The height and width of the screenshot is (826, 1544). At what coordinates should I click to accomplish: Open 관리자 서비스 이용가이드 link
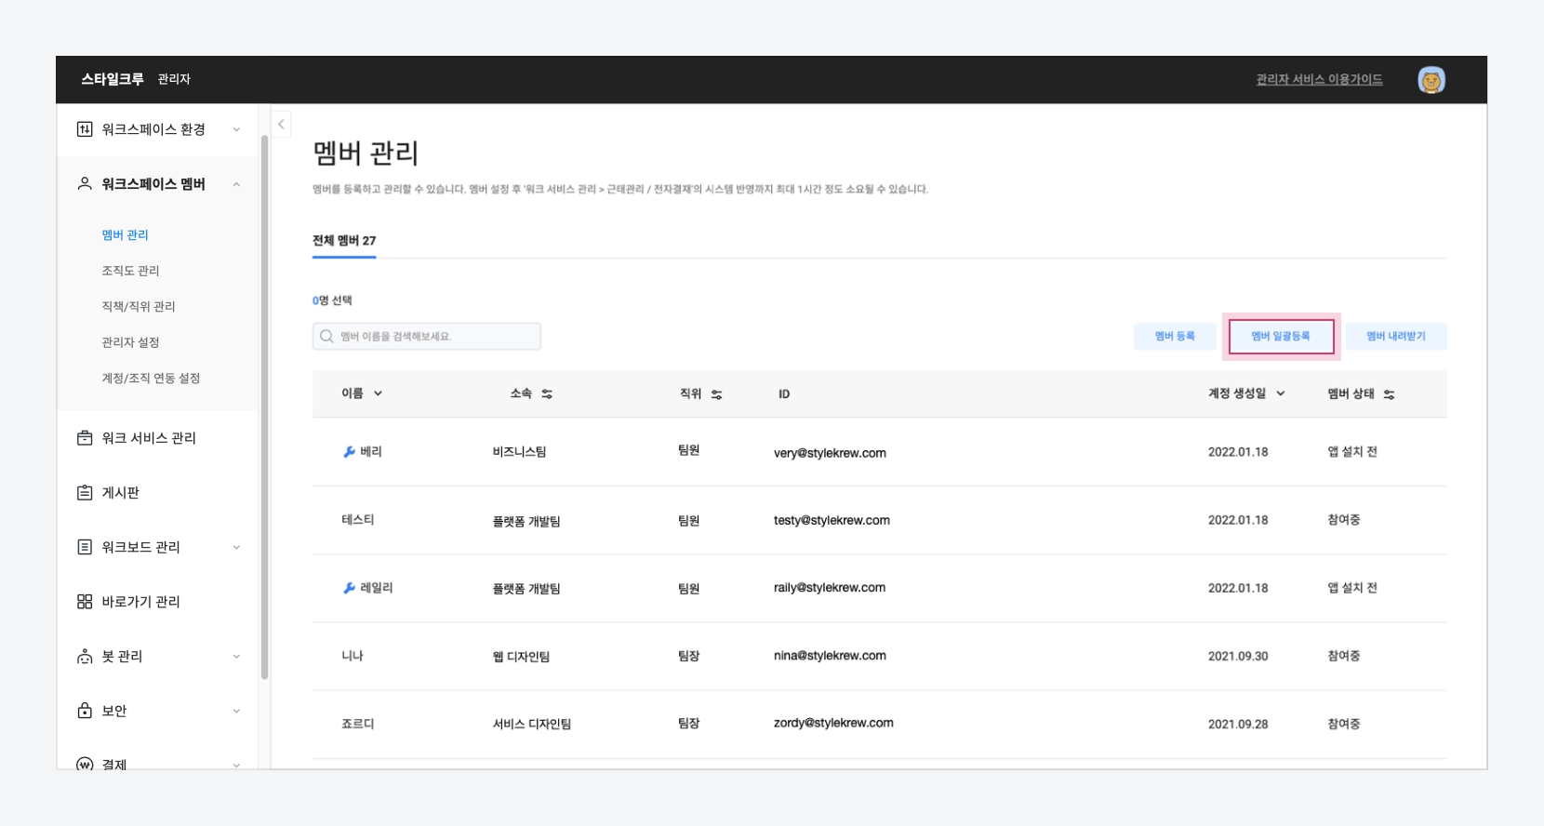coord(1319,80)
